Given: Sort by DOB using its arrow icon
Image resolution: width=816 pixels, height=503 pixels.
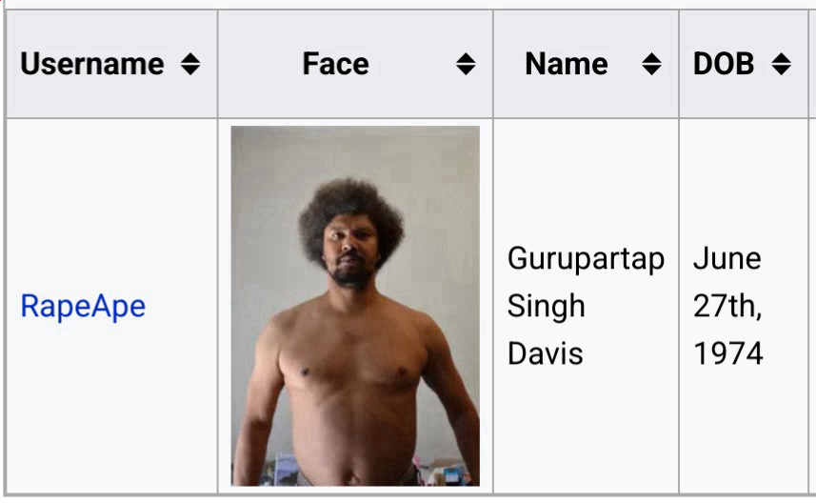Looking at the screenshot, I should [781, 64].
